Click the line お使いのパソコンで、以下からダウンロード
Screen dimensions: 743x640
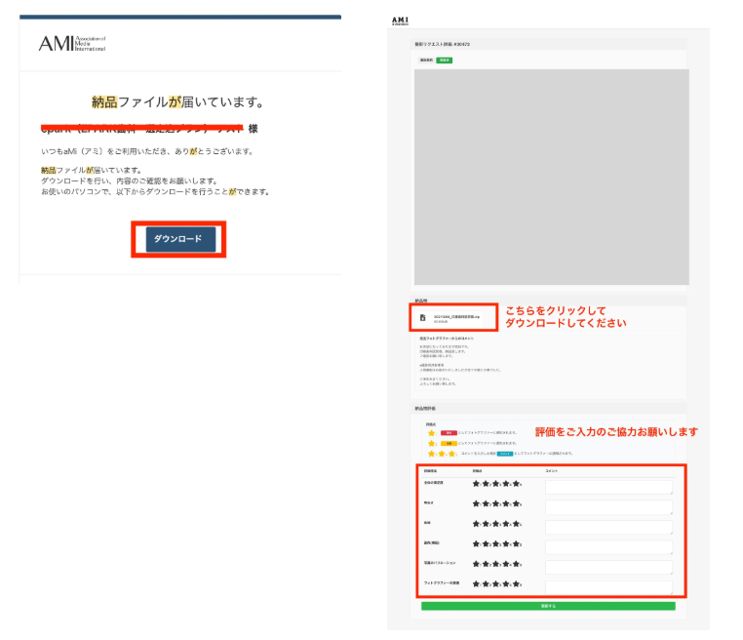(x=156, y=192)
